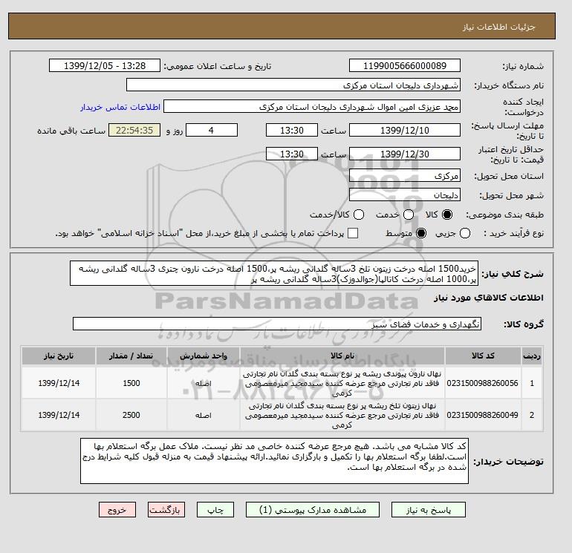
Task: Click the delivery province field مرکزی
Action: click(405, 176)
